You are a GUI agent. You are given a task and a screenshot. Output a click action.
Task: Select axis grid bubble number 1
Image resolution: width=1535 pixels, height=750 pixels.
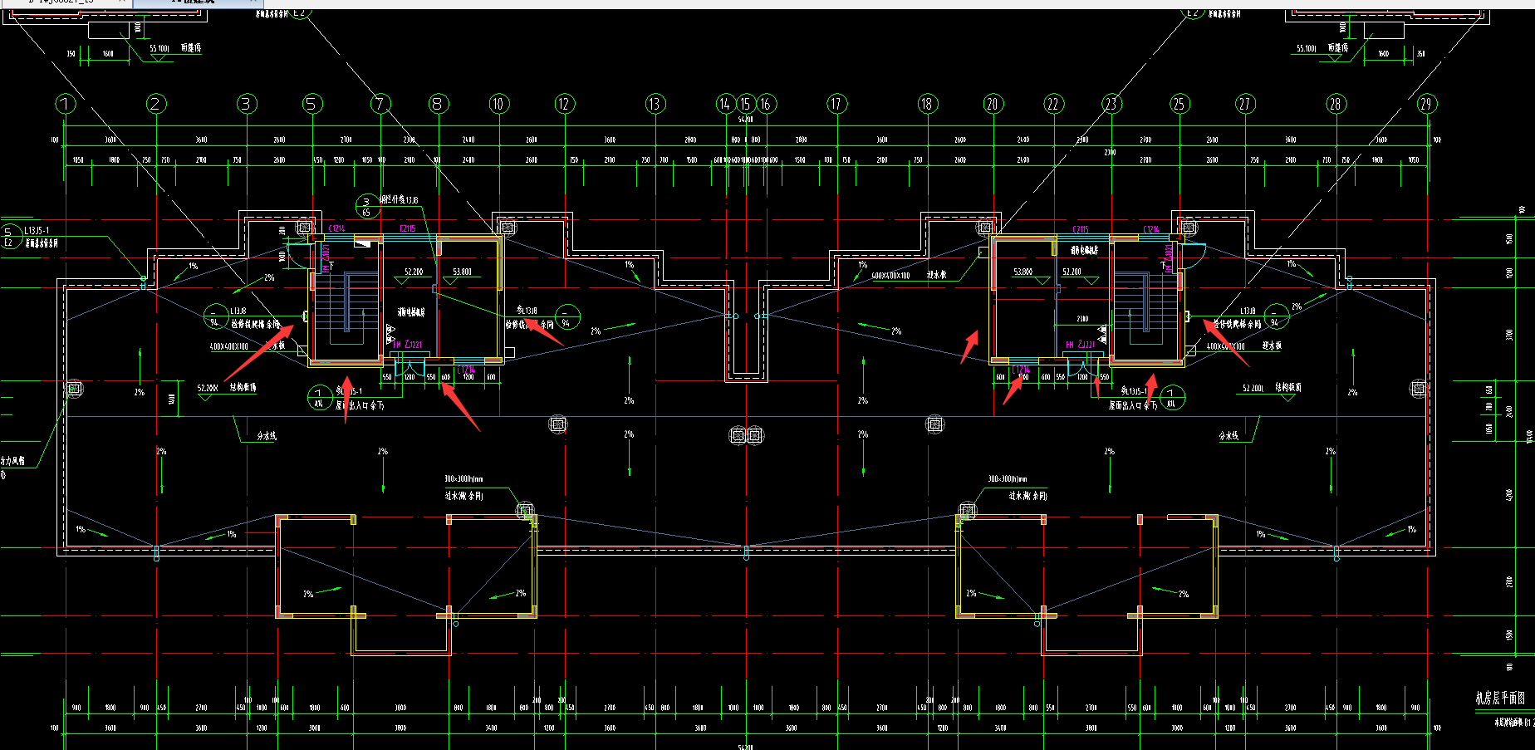point(66,104)
